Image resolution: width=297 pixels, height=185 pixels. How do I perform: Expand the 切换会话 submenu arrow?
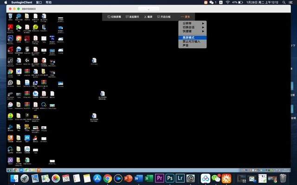point(203,27)
